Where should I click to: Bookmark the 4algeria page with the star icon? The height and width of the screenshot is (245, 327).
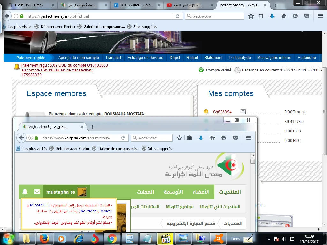[179, 138]
